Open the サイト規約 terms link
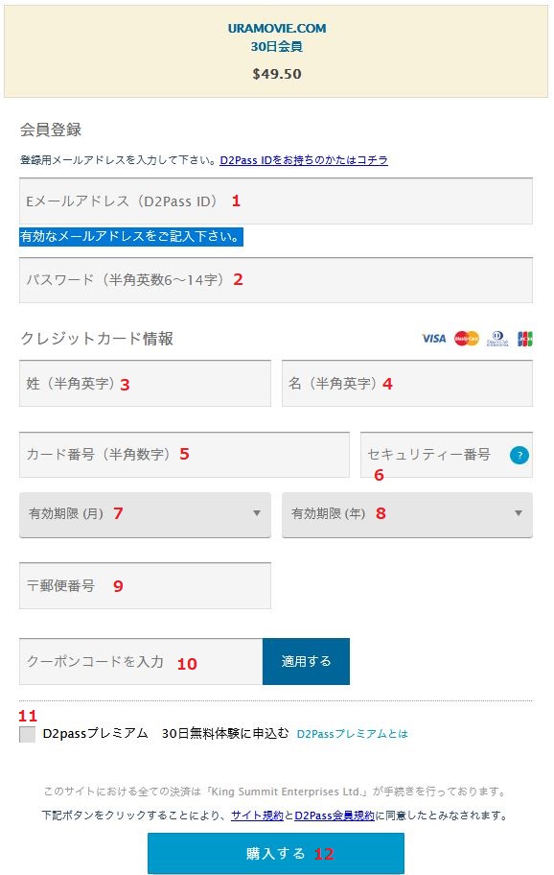The width and height of the screenshot is (554, 875). tap(258, 816)
